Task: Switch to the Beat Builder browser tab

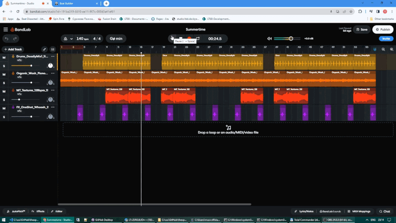Action: 76,3
